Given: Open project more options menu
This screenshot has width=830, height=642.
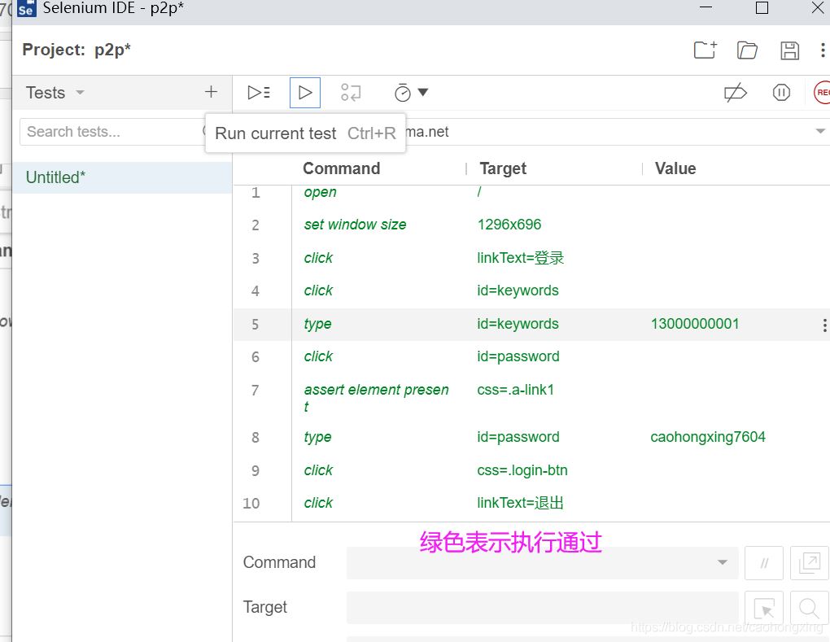Looking at the screenshot, I should point(823,50).
